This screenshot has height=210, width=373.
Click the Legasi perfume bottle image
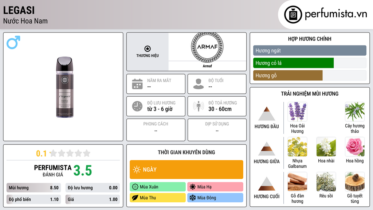point(64,87)
